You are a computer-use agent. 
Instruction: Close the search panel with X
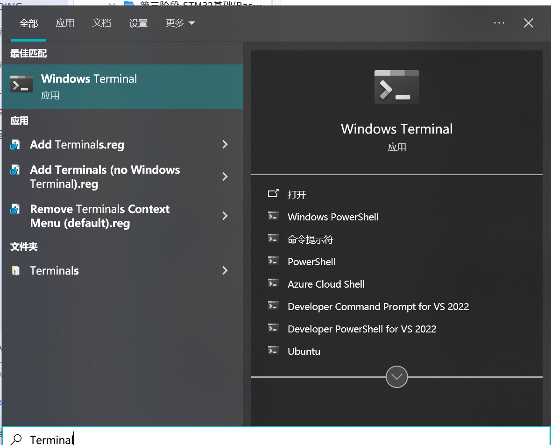(x=529, y=23)
